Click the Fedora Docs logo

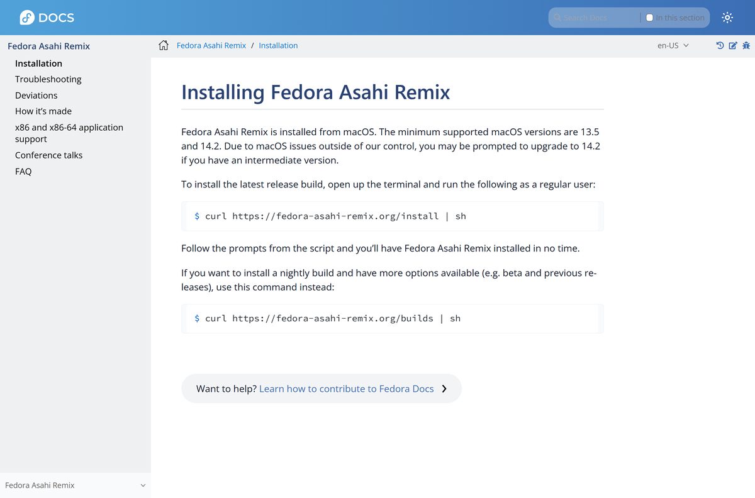47,18
